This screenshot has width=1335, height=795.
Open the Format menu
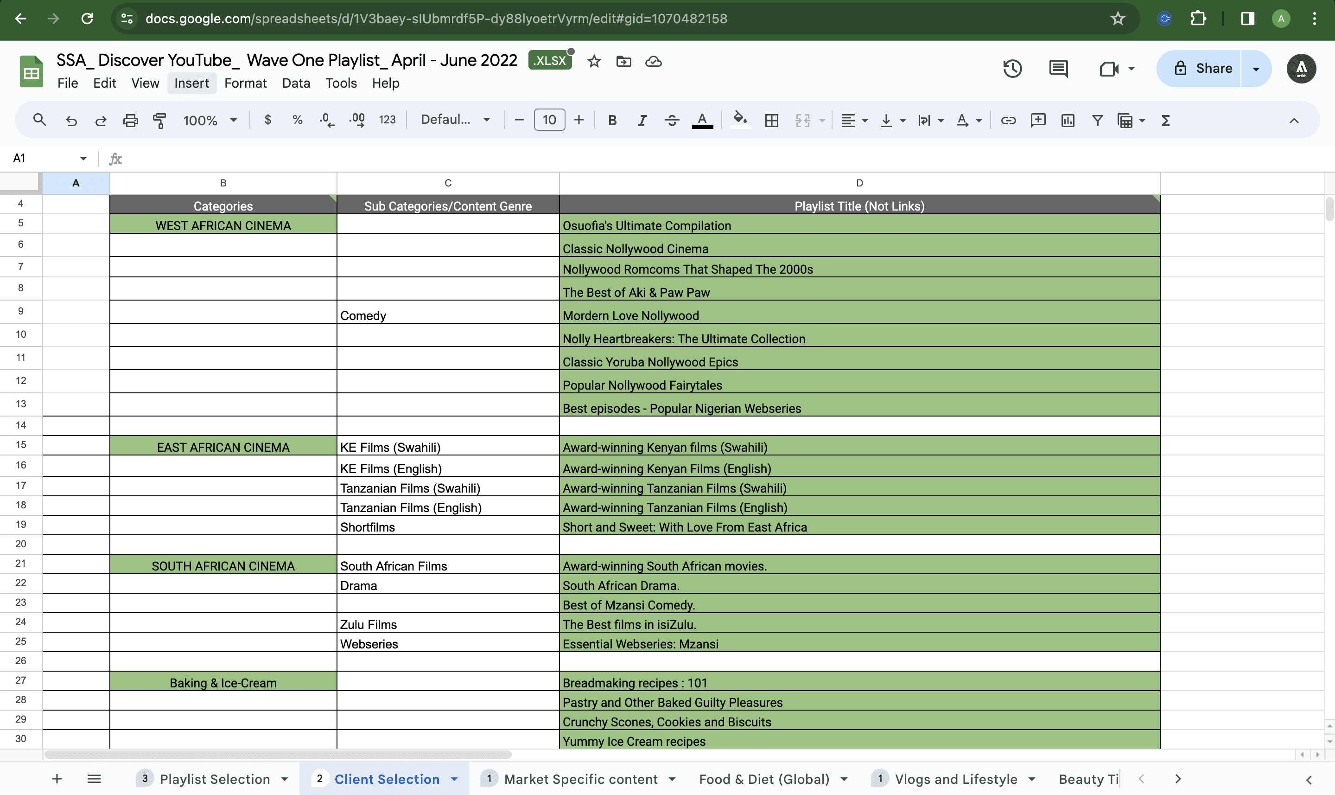click(x=245, y=83)
